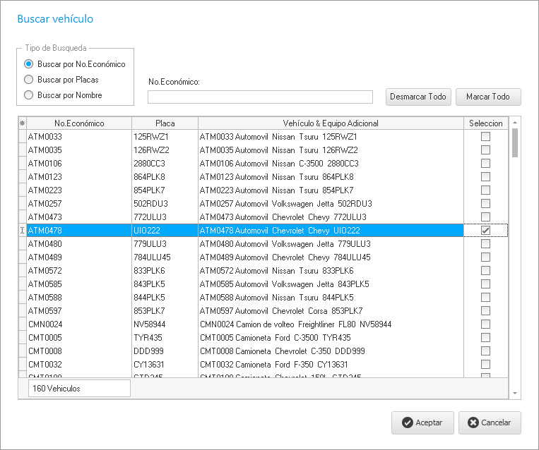The width and height of the screenshot is (539, 450).
Task: Sort by the No.Económico column header
Action: pos(79,123)
